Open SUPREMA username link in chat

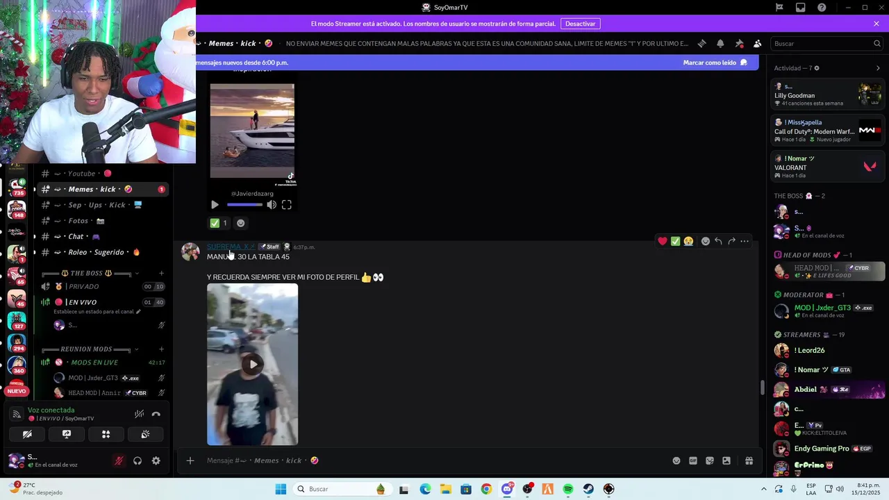click(x=231, y=247)
